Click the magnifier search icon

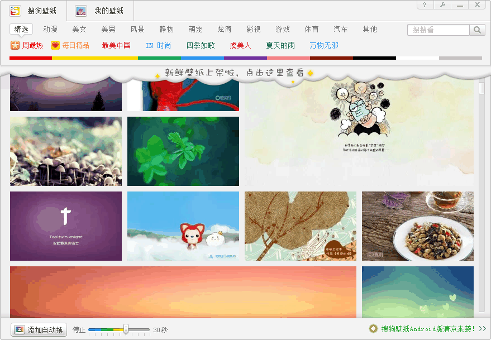point(478,30)
